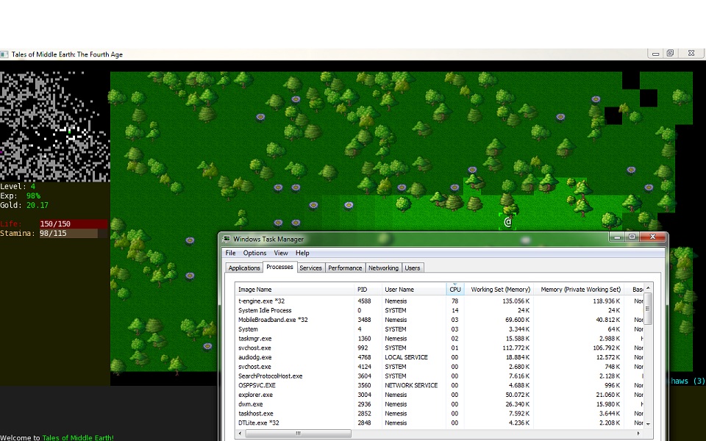The width and height of the screenshot is (706, 441).
Task: Open the Options menu in Task Manager
Action: coord(255,253)
